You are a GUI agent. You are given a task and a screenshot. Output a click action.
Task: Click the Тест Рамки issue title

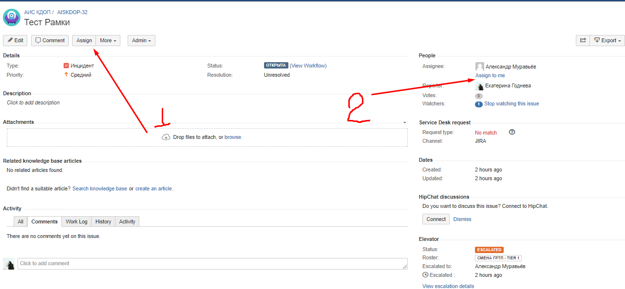[47, 22]
